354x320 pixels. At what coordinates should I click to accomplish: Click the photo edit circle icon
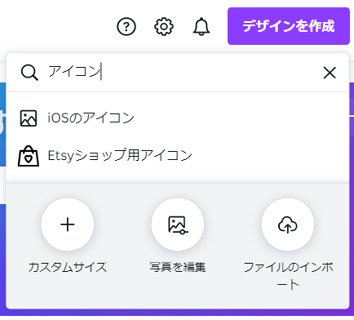[178, 224]
